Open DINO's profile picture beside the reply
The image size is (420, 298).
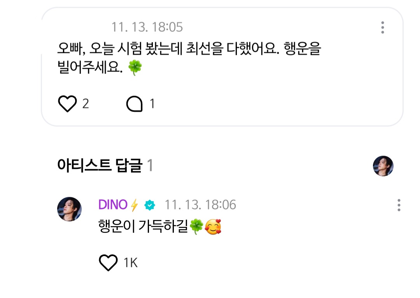tap(70, 209)
